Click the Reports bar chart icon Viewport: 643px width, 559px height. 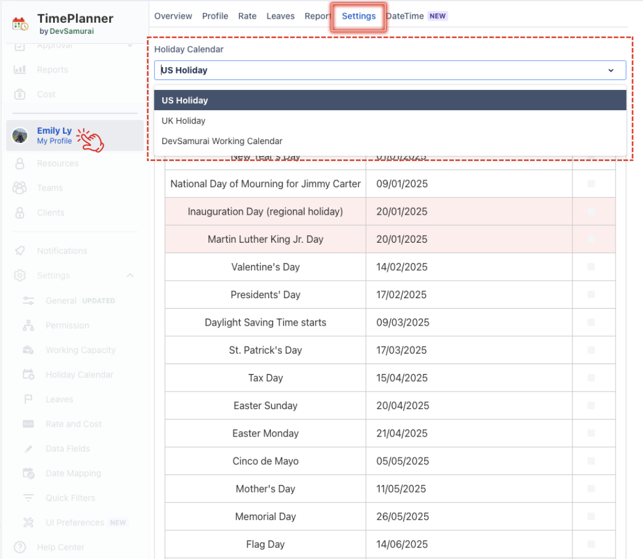(x=20, y=70)
